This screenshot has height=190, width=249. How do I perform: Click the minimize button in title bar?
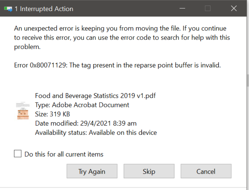(182, 9)
